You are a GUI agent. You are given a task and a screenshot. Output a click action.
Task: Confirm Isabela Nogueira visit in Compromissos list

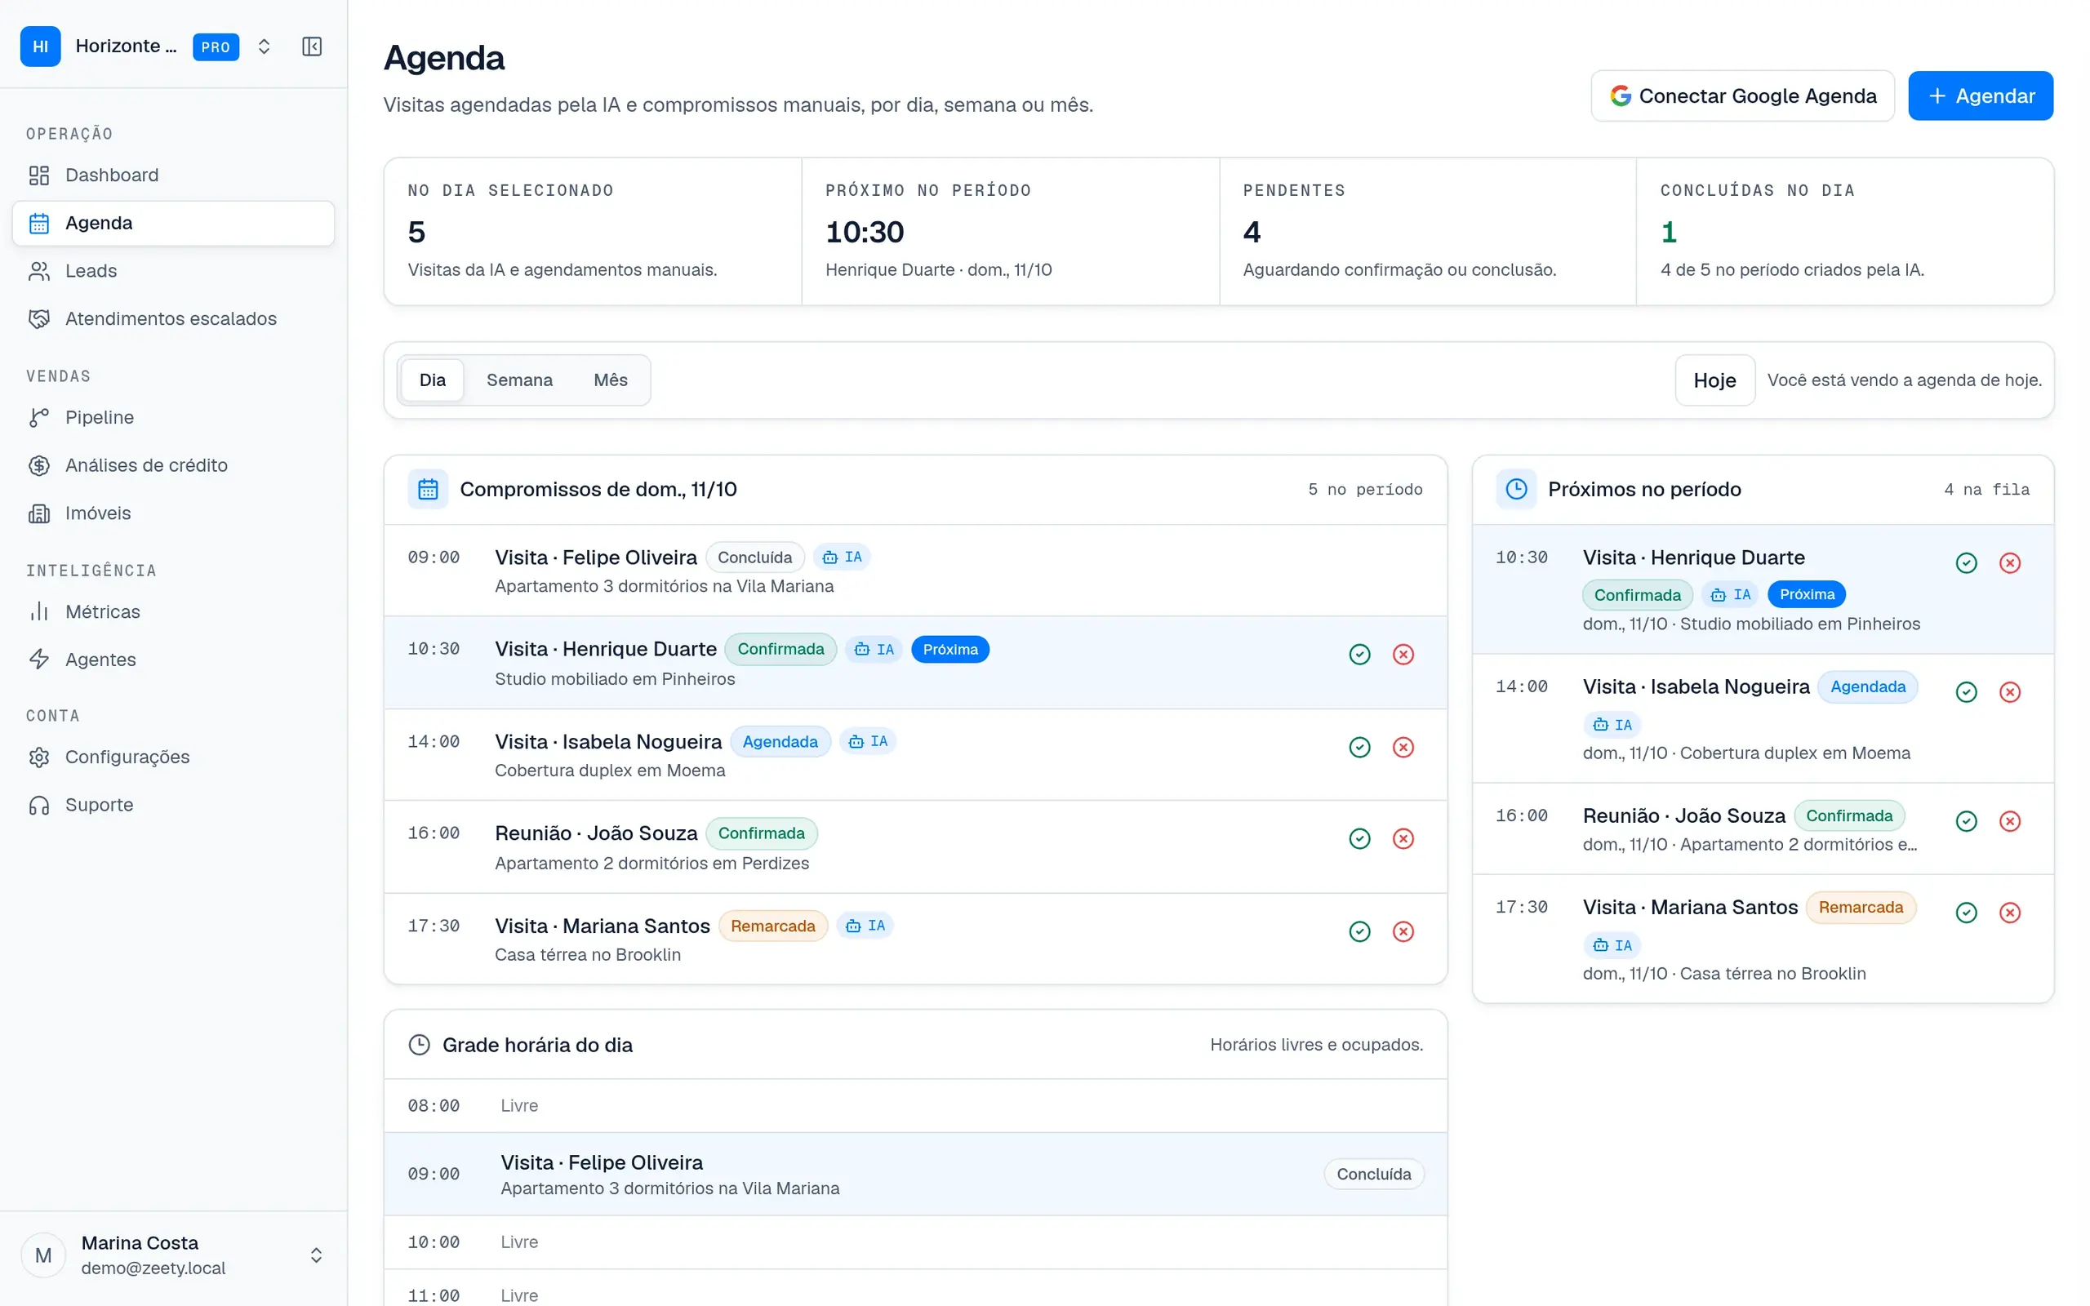click(1359, 747)
